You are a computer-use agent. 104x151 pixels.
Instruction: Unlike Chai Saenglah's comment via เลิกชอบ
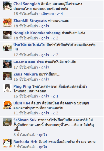[48, 14]
